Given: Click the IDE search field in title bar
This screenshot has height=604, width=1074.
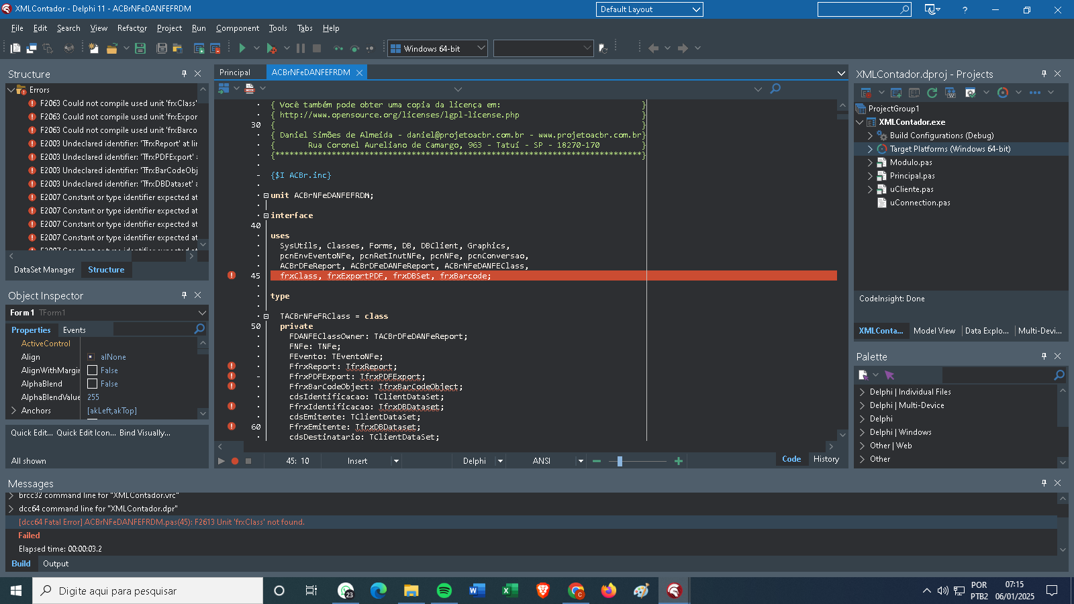Looking at the screenshot, I should tap(864, 9).
